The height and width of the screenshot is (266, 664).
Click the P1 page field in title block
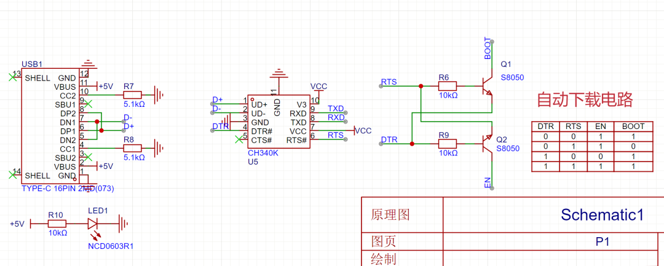[x=602, y=241]
